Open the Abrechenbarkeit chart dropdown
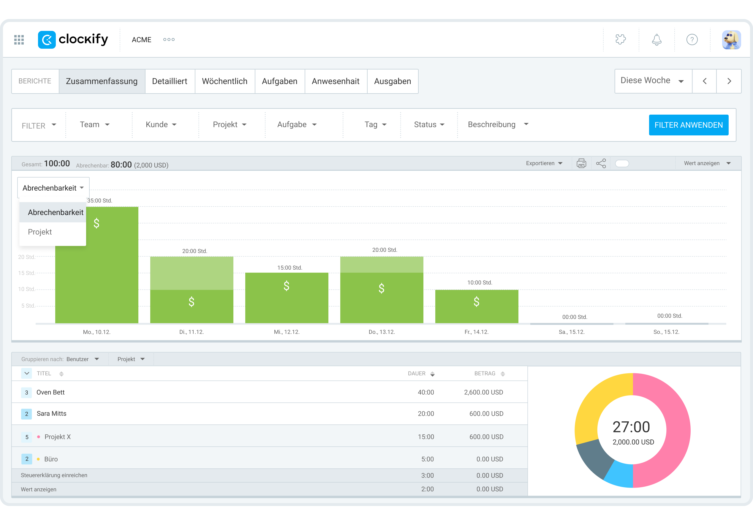Screen dimensions: 753x525 tap(53, 188)
